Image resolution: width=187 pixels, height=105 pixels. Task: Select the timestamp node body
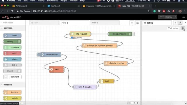point(51,55)
